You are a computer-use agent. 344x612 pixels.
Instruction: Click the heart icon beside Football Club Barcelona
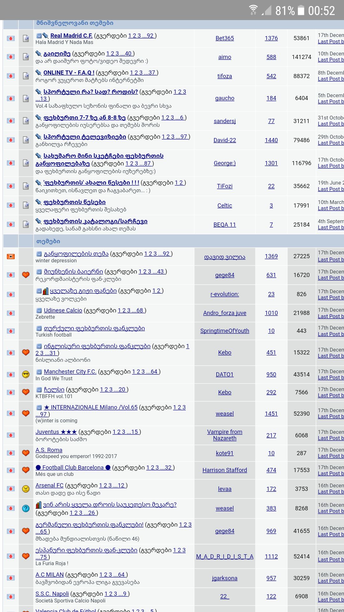pyautogui.click(x=26, y=470)
